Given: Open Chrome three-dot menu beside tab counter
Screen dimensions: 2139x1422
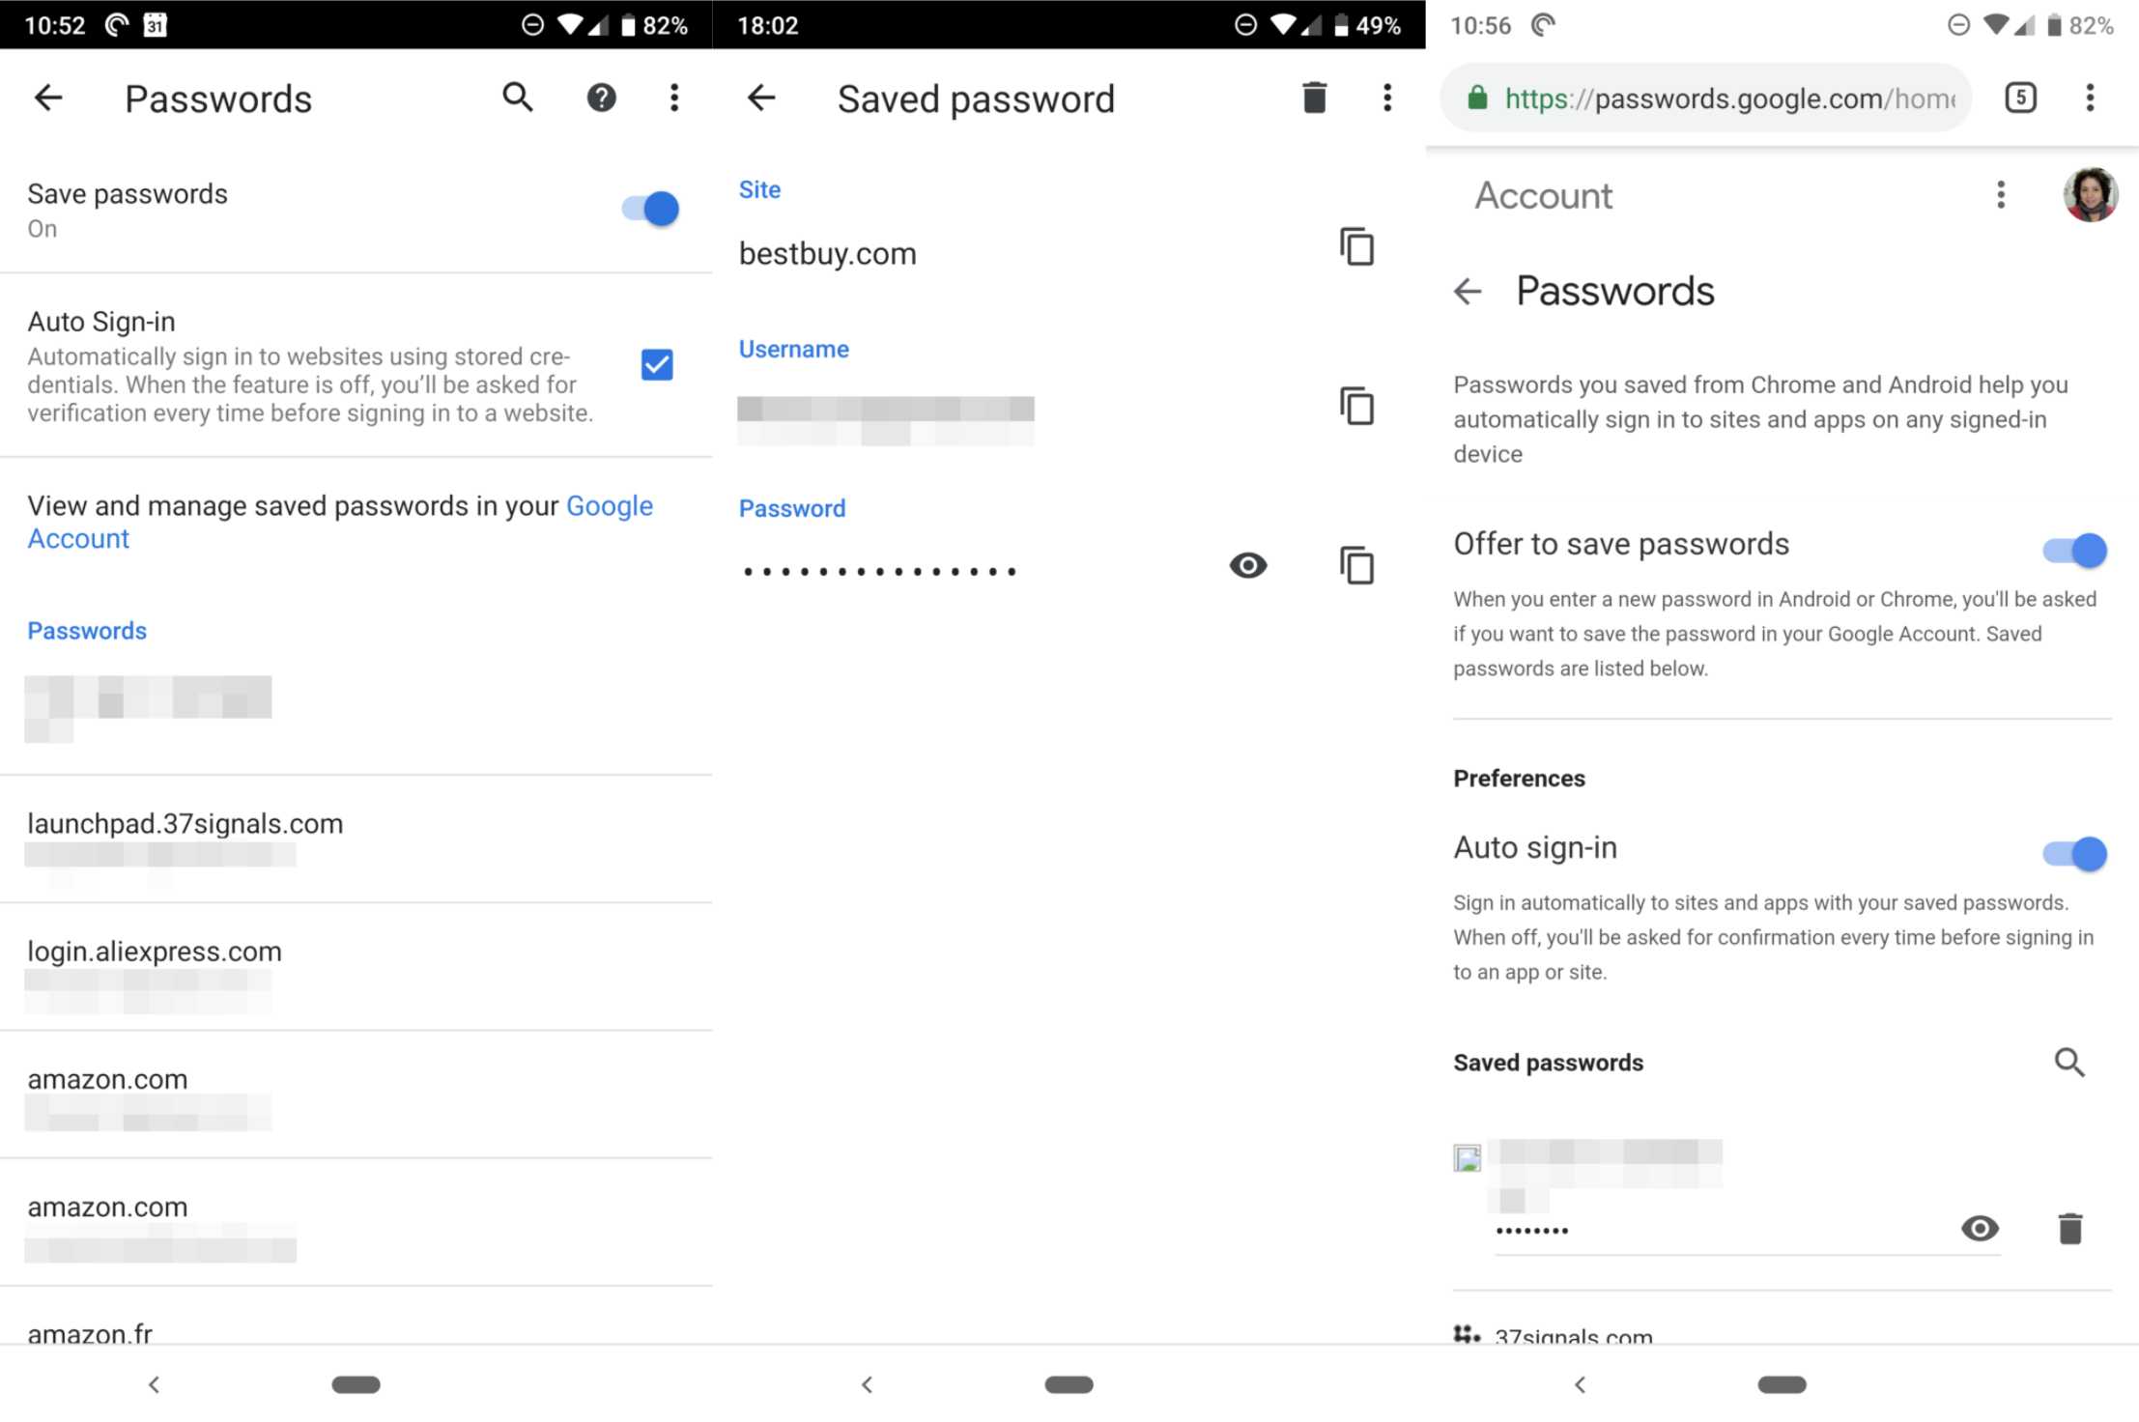Looking at the screenshot, I should coord(2090,98).
